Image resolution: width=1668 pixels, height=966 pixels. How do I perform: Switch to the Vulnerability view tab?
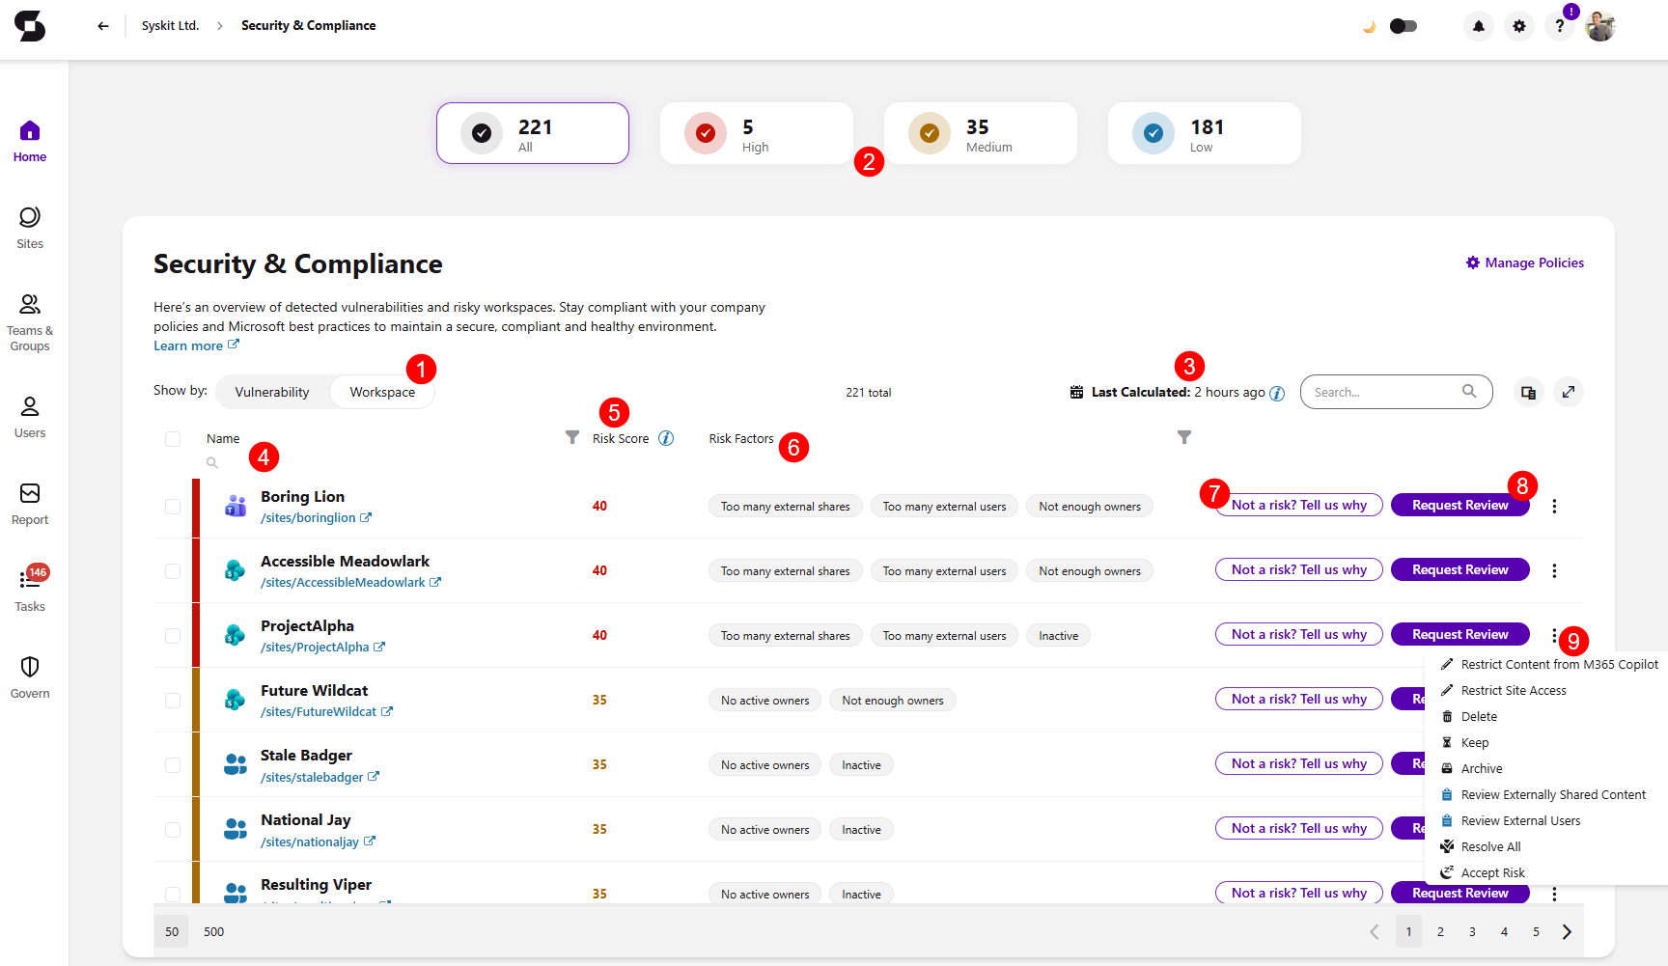pyautogui.click(x=272, y=392)
